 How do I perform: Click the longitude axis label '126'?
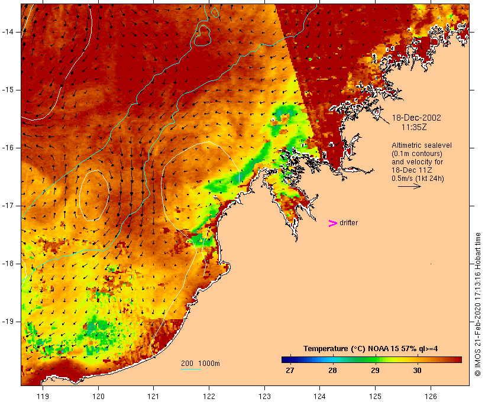tap(431, 396)
